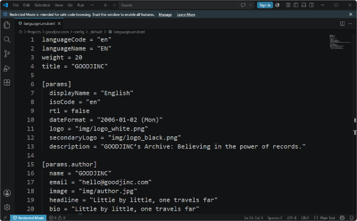
Task: Open Source Control view
Action: [7, 54]
